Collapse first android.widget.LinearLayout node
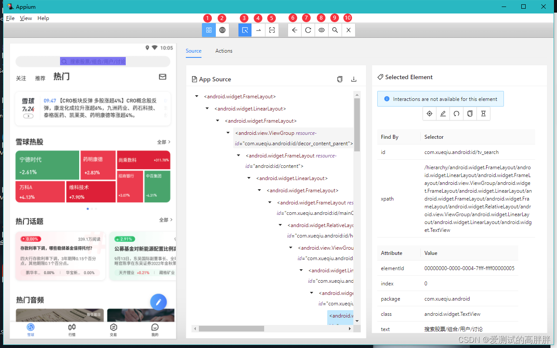Screen dimensions: 557x348 click(207, 108)
